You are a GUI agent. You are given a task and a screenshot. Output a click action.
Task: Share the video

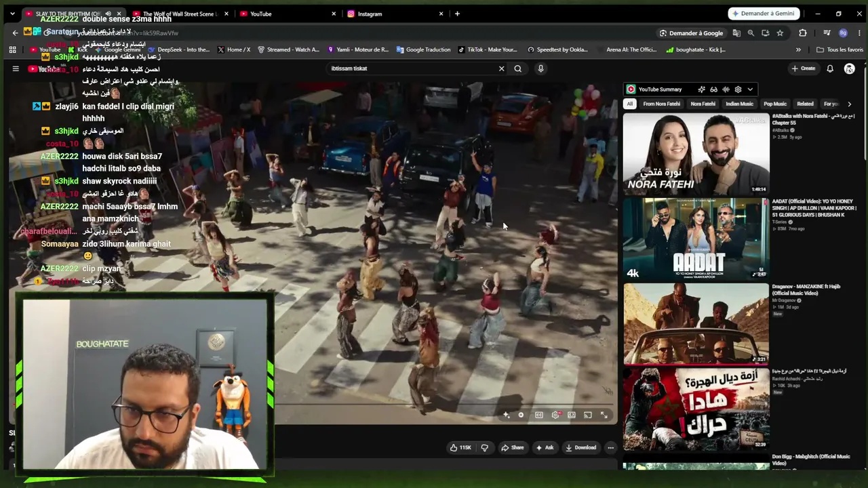coord(513,447)
